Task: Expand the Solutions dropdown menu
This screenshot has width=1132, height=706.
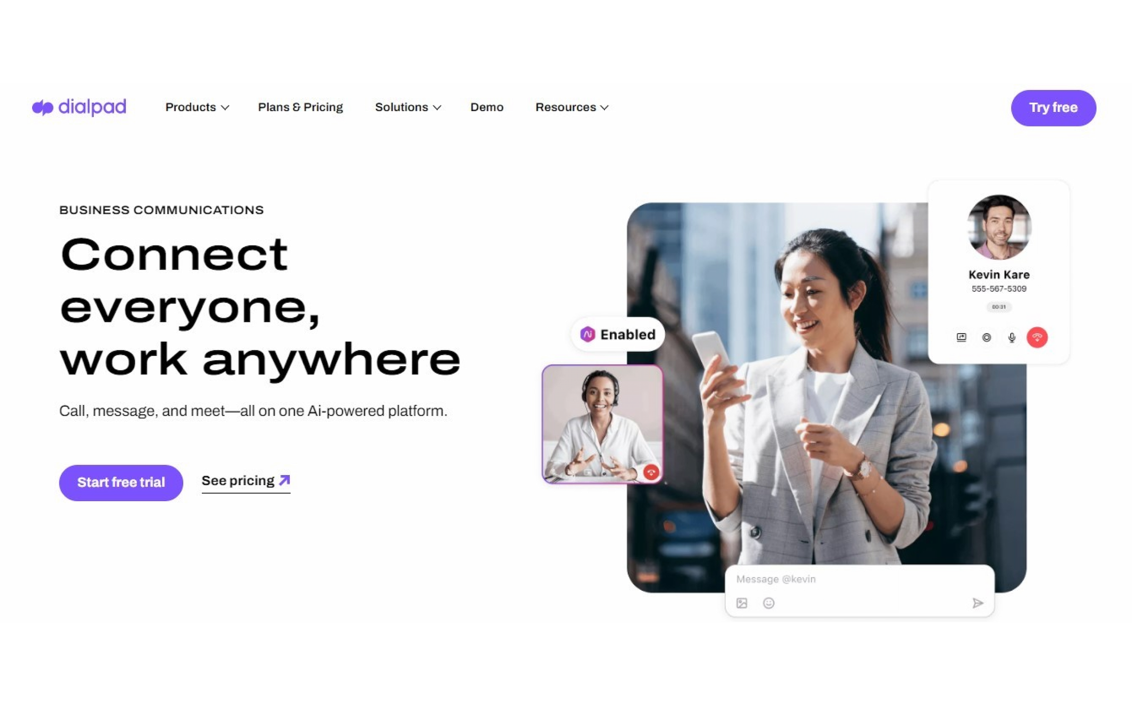Action: coord(407,107)
